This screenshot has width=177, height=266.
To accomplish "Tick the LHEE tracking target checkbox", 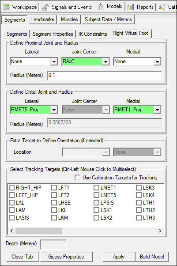I will 54,202.
